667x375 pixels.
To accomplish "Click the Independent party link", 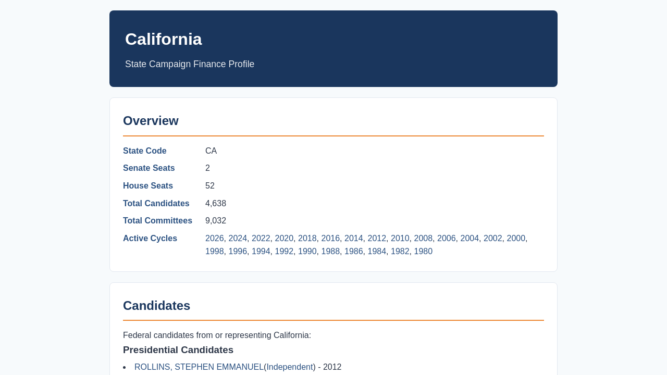I will pyautogui.click(x=290, y=367).
